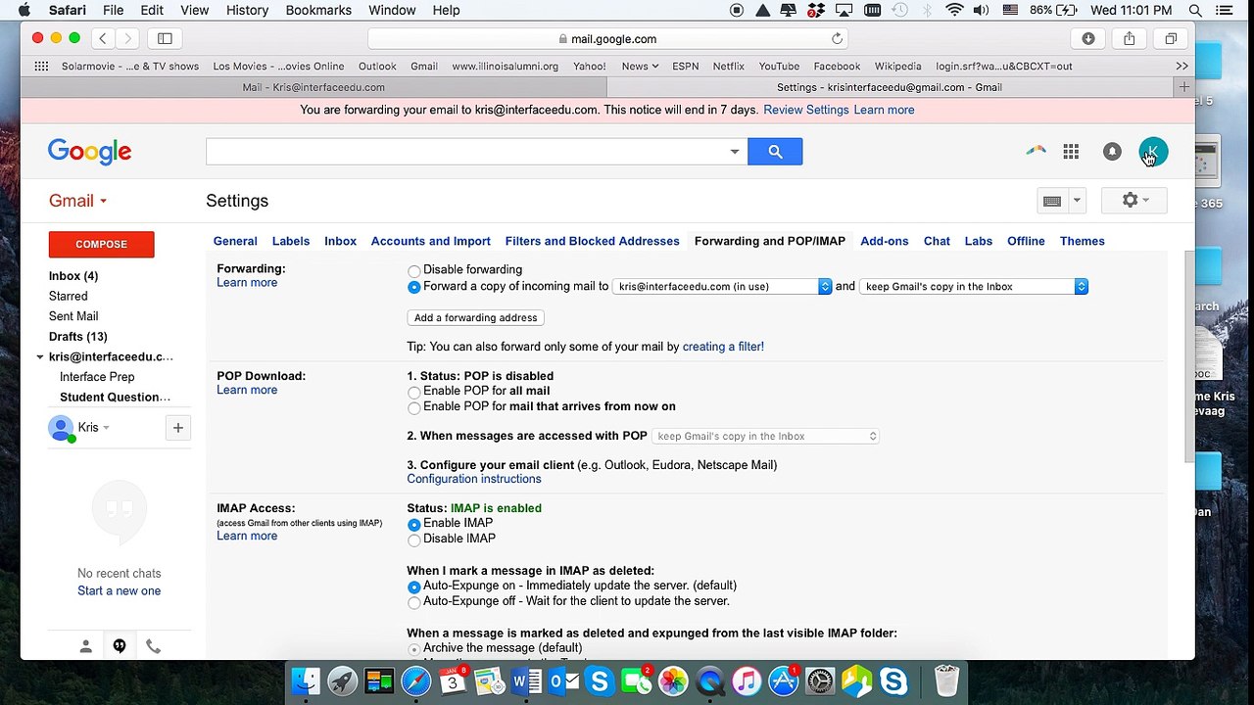Switch to the Mail - Kris@interfaceedu.com tab
The height and width of the screenshot is (705, 1254).
(x=313, y=87)
